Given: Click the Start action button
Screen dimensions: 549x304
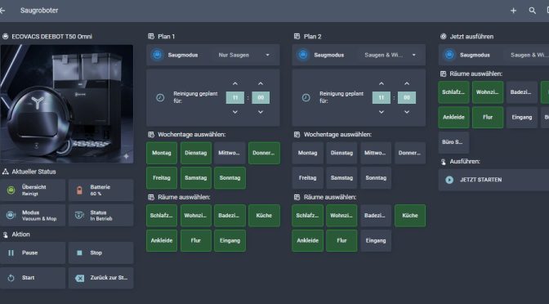Looking at the screenshot, I should tap(33, 278).
